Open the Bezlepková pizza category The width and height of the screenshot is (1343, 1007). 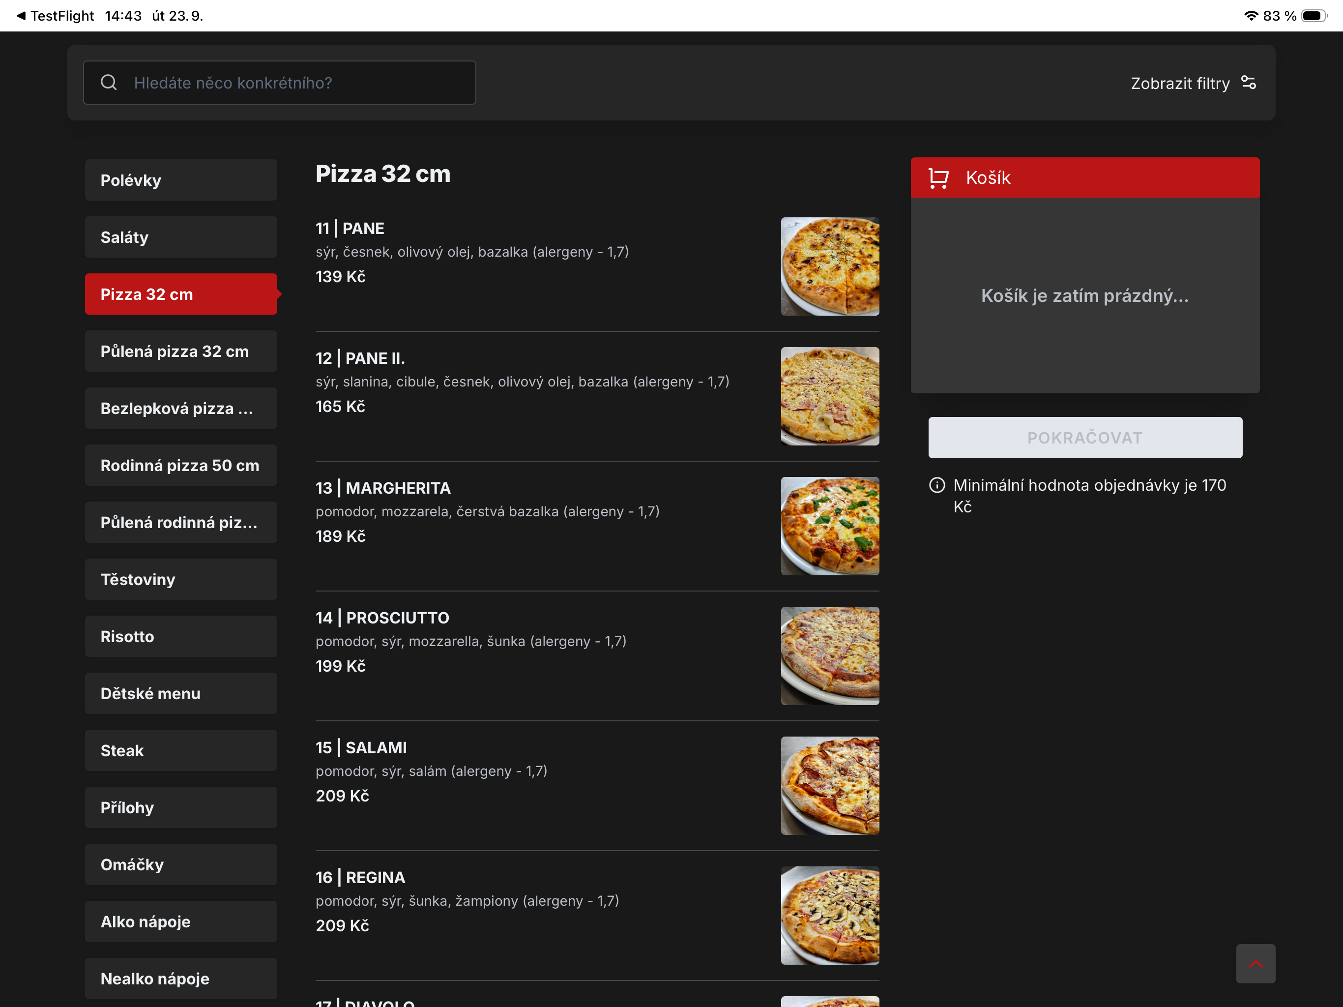181,409
